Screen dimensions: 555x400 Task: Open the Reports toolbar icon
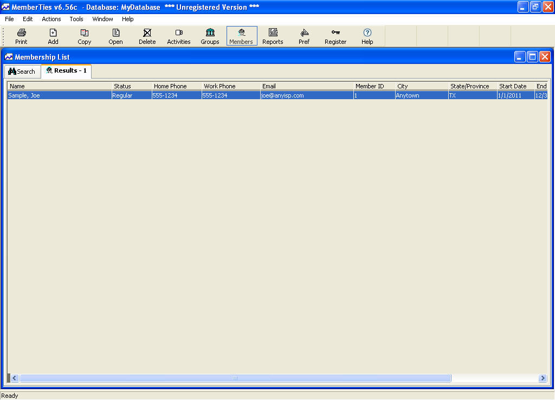coord(273,36)
